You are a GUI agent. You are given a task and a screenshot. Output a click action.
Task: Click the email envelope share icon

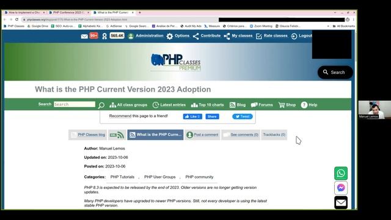coord(341,202)
